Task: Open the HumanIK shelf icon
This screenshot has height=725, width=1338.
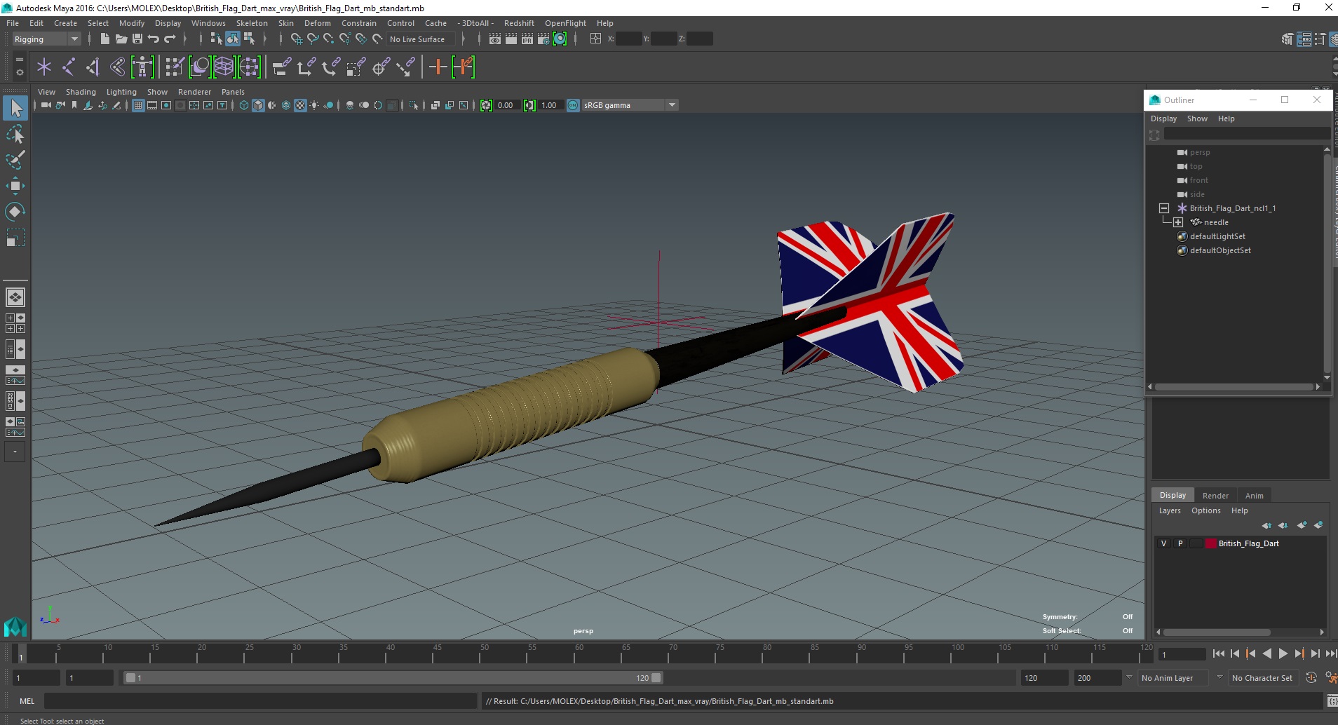Action: pyautogui.click(x=142, y=67)
